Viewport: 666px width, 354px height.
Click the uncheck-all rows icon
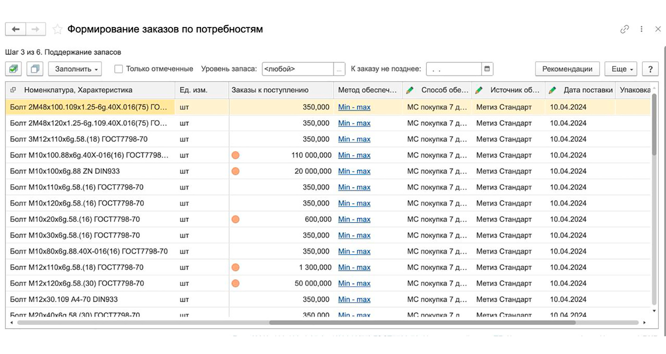pos(35,69)
